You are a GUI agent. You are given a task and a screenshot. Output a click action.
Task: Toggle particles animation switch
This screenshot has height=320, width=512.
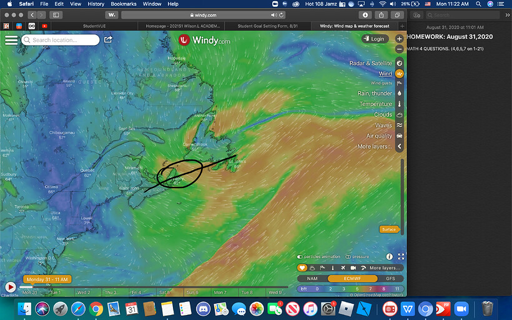tap(300, 257)
